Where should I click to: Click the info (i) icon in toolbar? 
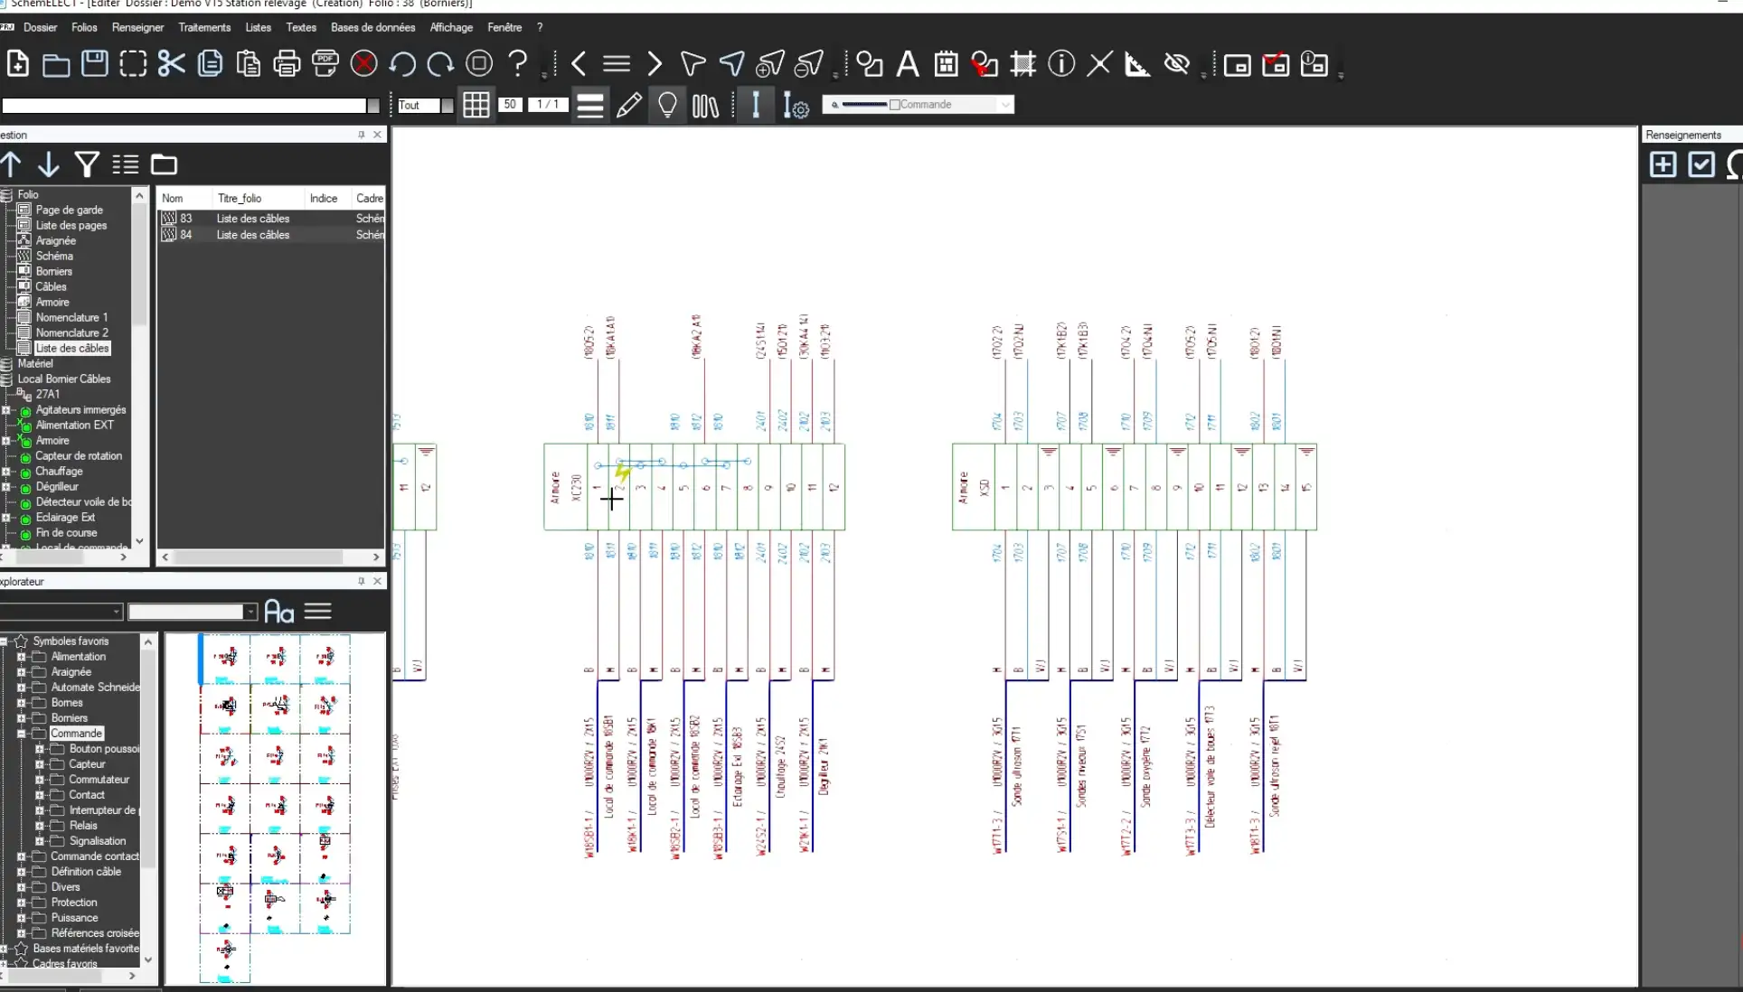point(1061,64)
